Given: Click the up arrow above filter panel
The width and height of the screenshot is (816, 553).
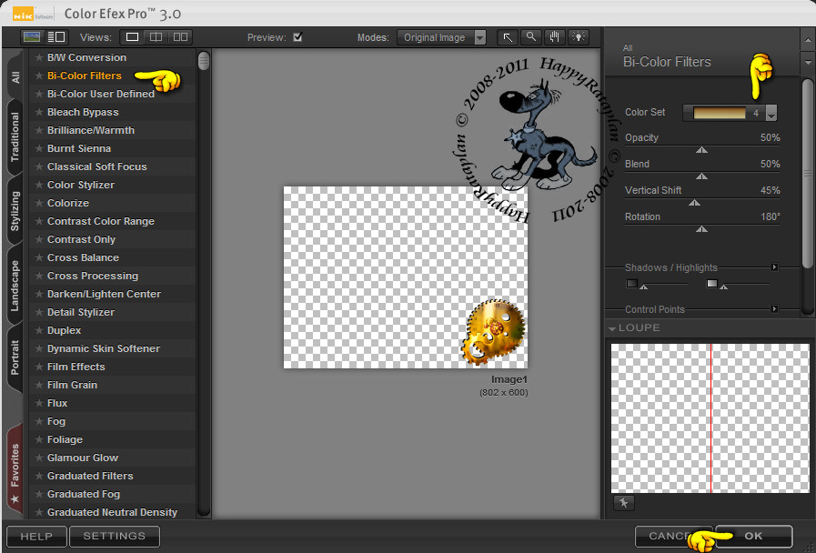Looking at the screenshot, I should [x=808, y=39].
